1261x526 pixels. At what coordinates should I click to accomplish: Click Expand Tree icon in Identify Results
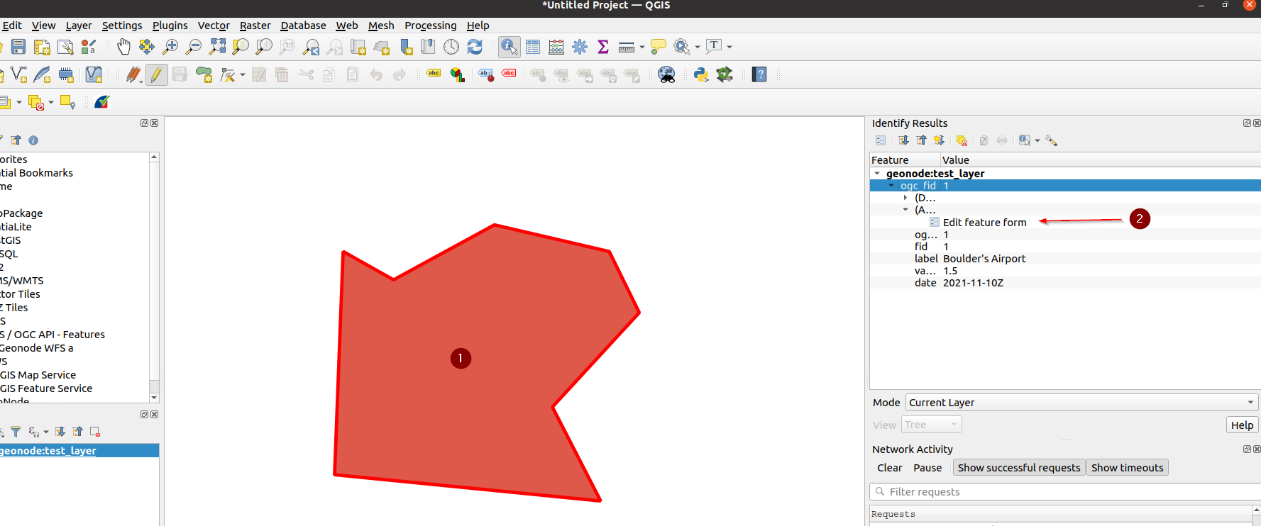coord(903,140)
